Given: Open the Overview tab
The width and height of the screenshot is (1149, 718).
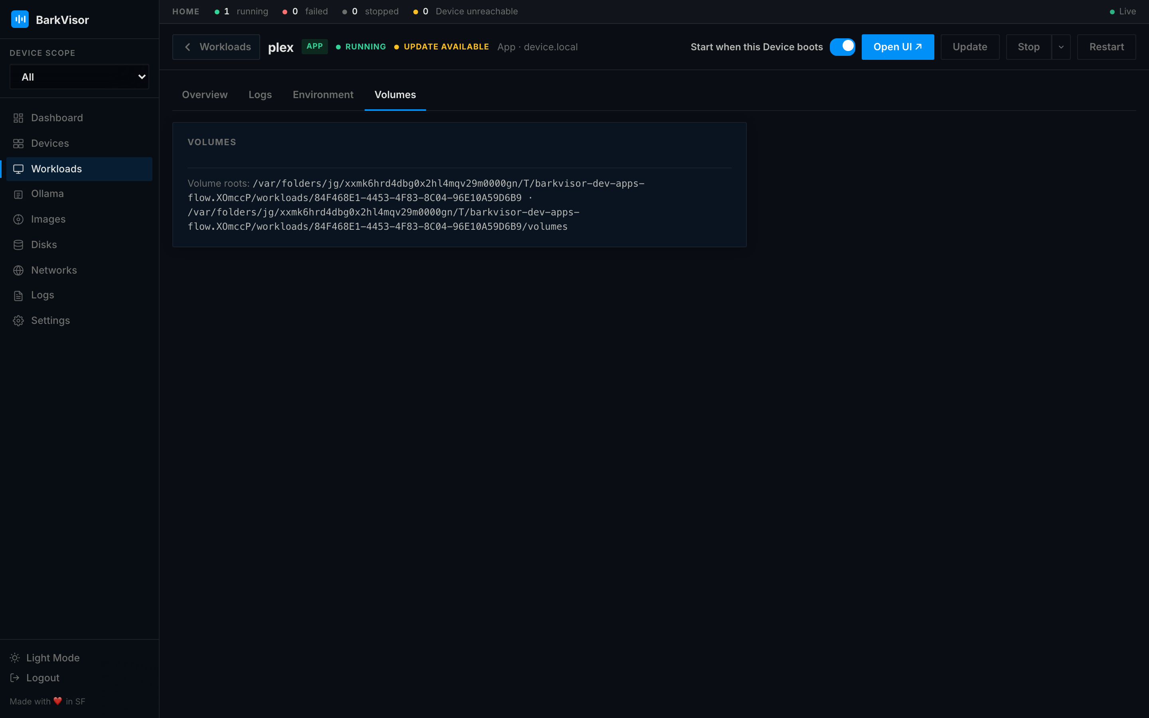Looking at the screenshot, I should 205,95.
